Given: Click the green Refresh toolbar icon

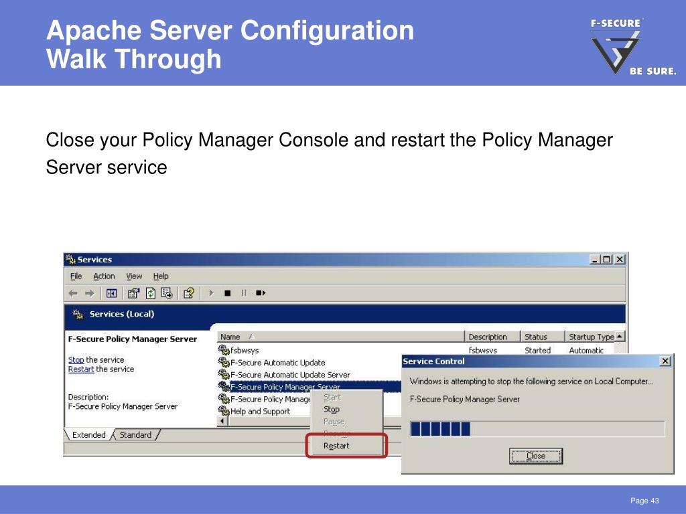Looking at the screenshot, I should 151,293.
